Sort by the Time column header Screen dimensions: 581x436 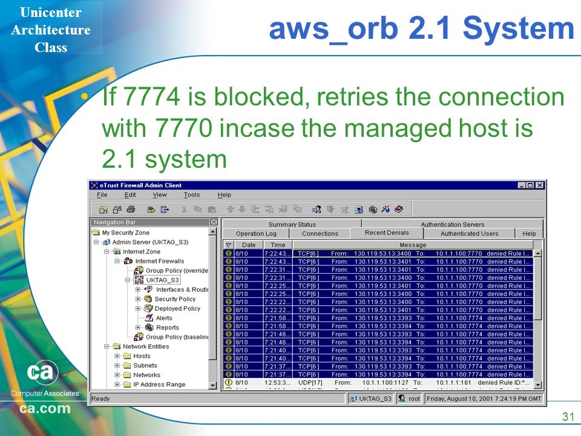(x=278, y=245)
